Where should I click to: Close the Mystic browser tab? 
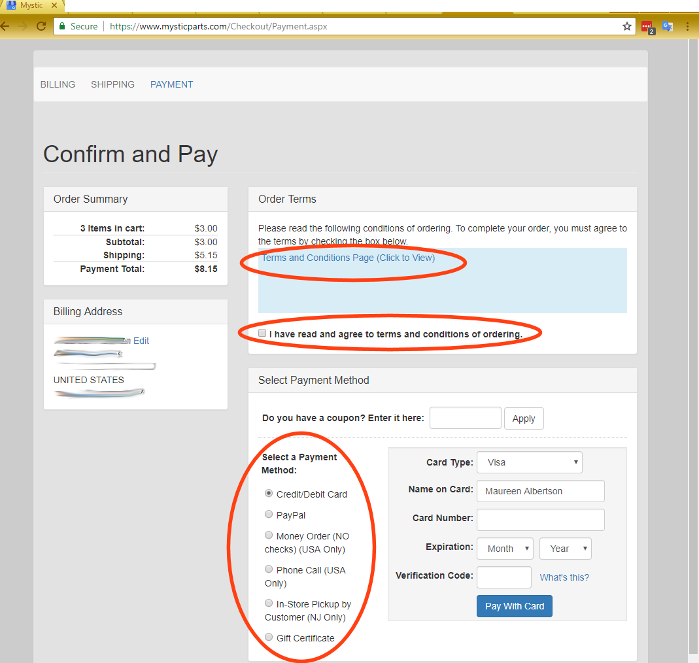coord(55,5)
